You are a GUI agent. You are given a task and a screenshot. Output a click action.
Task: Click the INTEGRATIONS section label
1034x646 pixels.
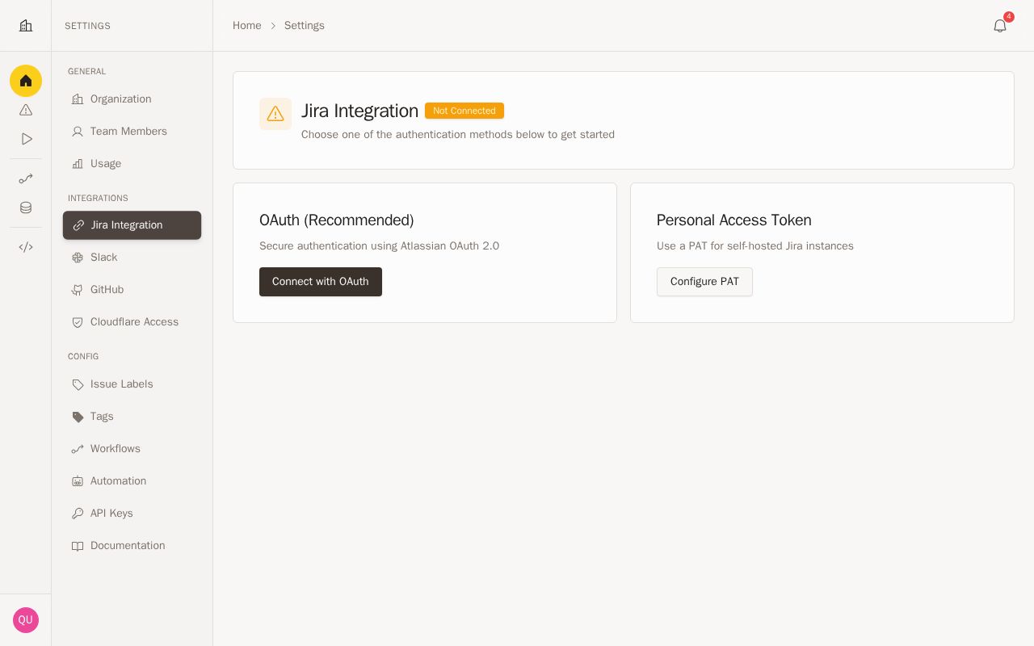(x=98, y=199)
